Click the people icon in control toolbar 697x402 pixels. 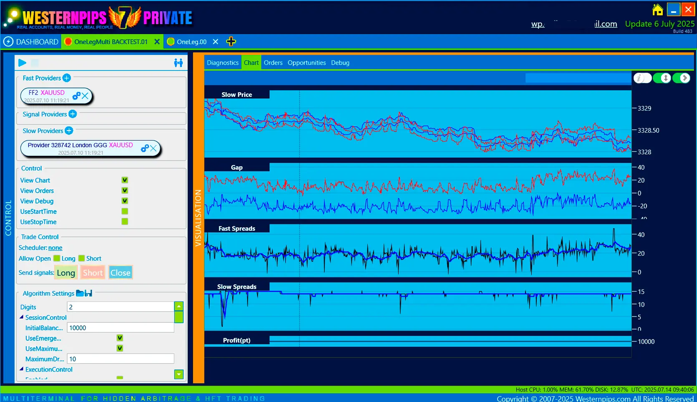tap(178, 63)
